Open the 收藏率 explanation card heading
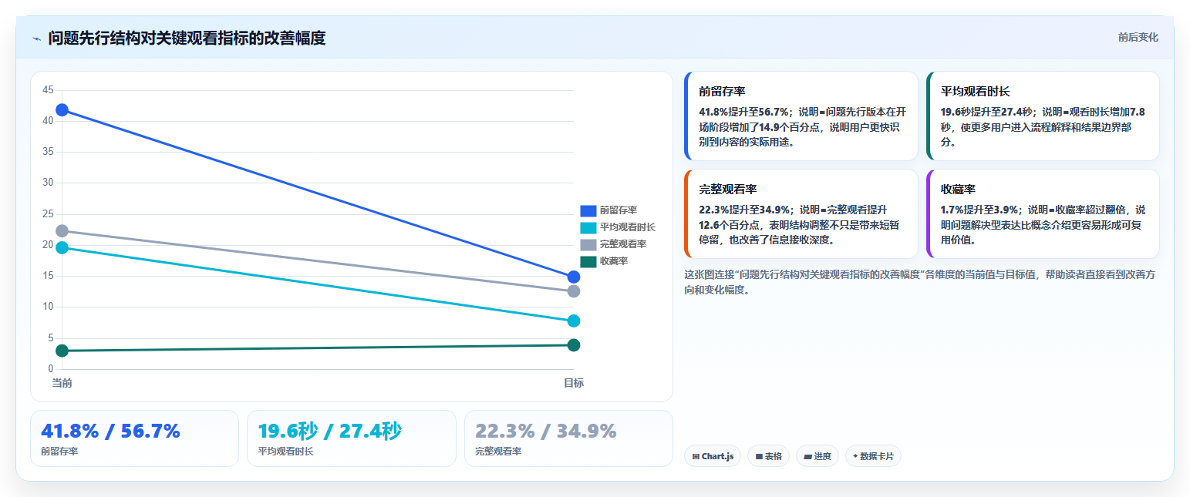 [x=958, y=189]
